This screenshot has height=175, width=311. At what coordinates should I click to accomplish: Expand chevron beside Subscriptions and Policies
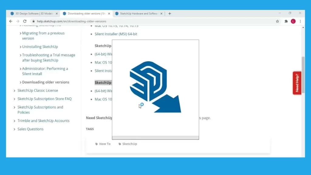[14, 107]
